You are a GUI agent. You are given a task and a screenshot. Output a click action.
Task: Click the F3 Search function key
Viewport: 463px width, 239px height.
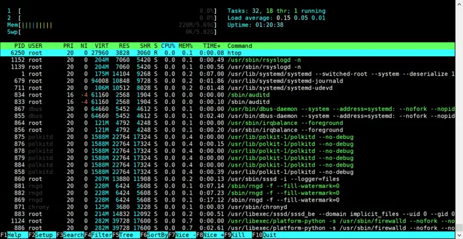click(x=71, y=235)
